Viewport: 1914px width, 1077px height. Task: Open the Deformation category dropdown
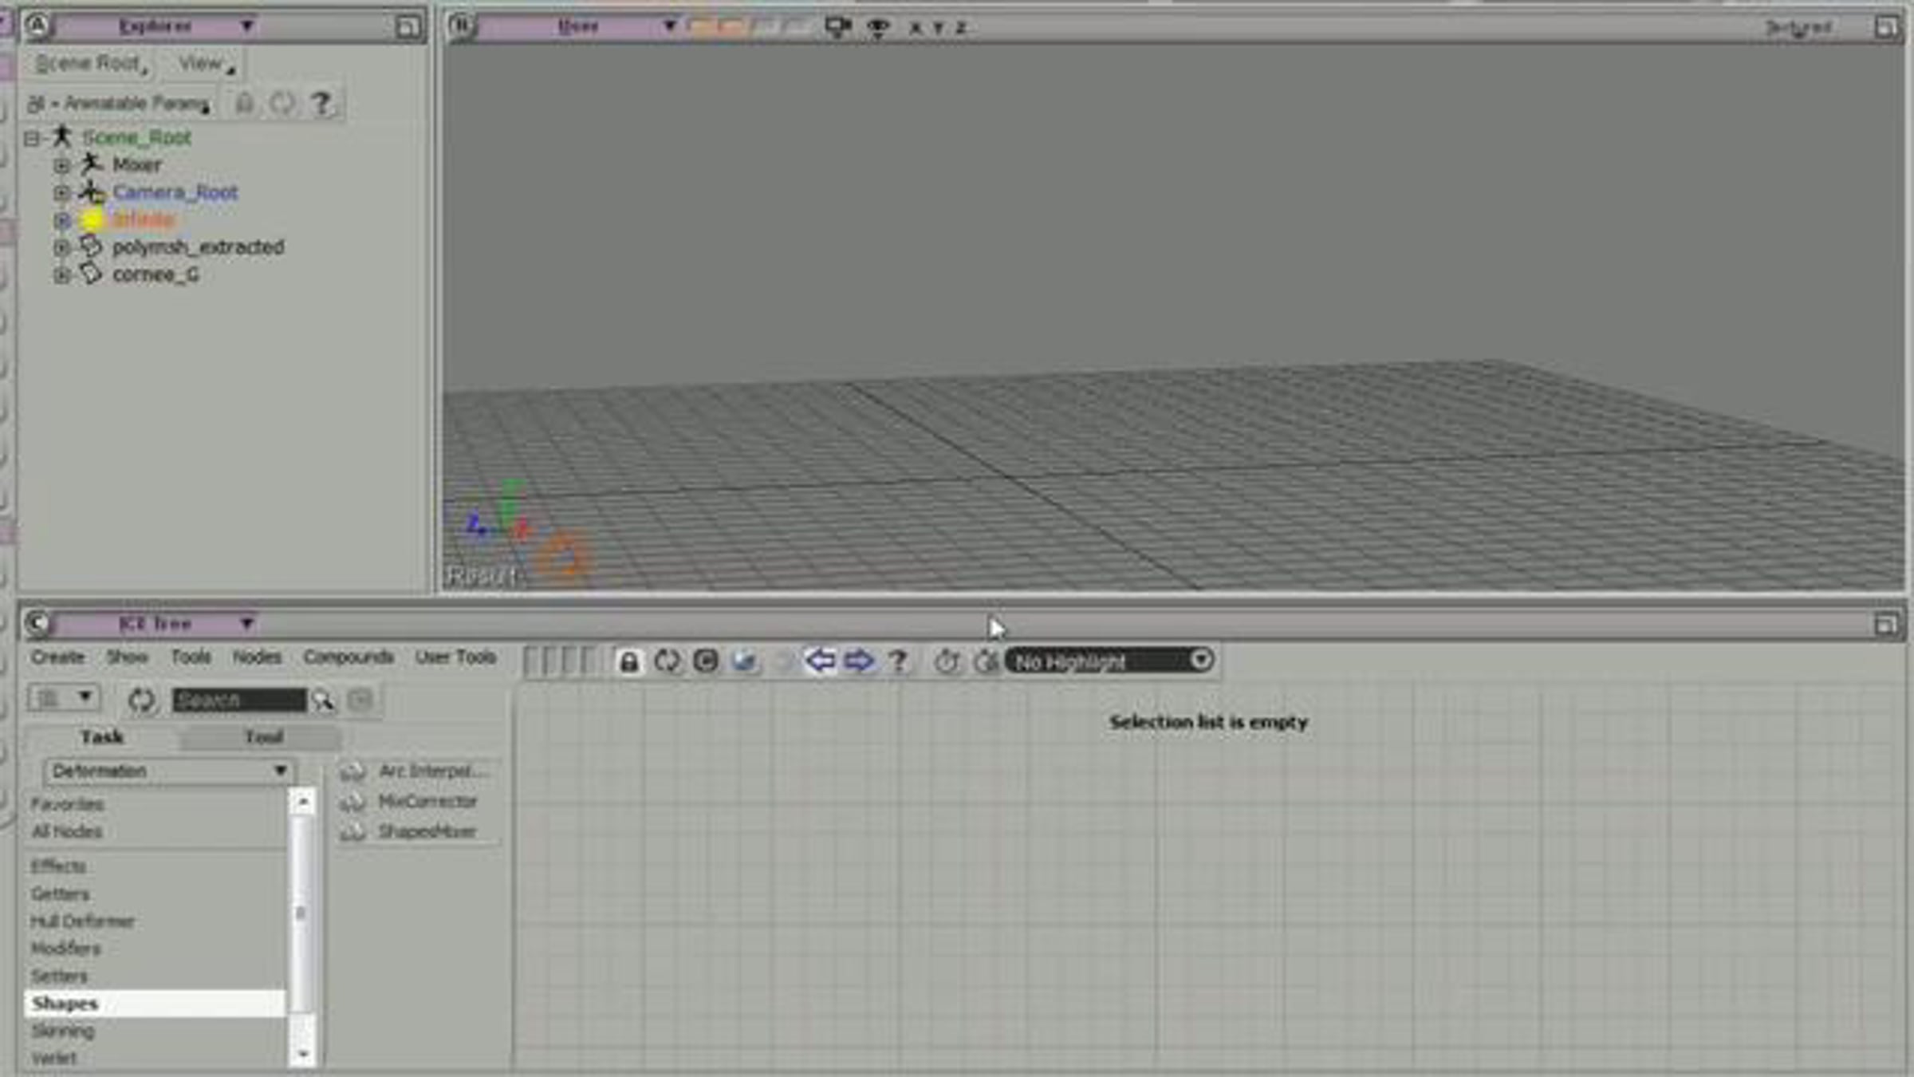pyautogui.click(x=169, y=771)
